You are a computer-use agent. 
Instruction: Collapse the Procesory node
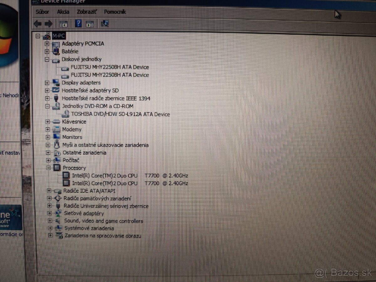[x=49, y=168]
